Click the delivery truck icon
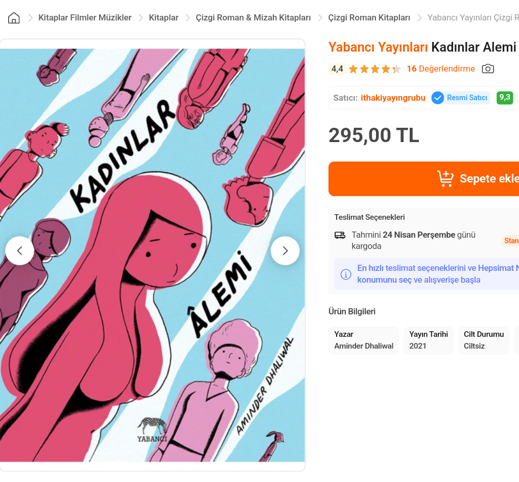Image resolution: width=519 pixels, height=482 pixels. 340,235
